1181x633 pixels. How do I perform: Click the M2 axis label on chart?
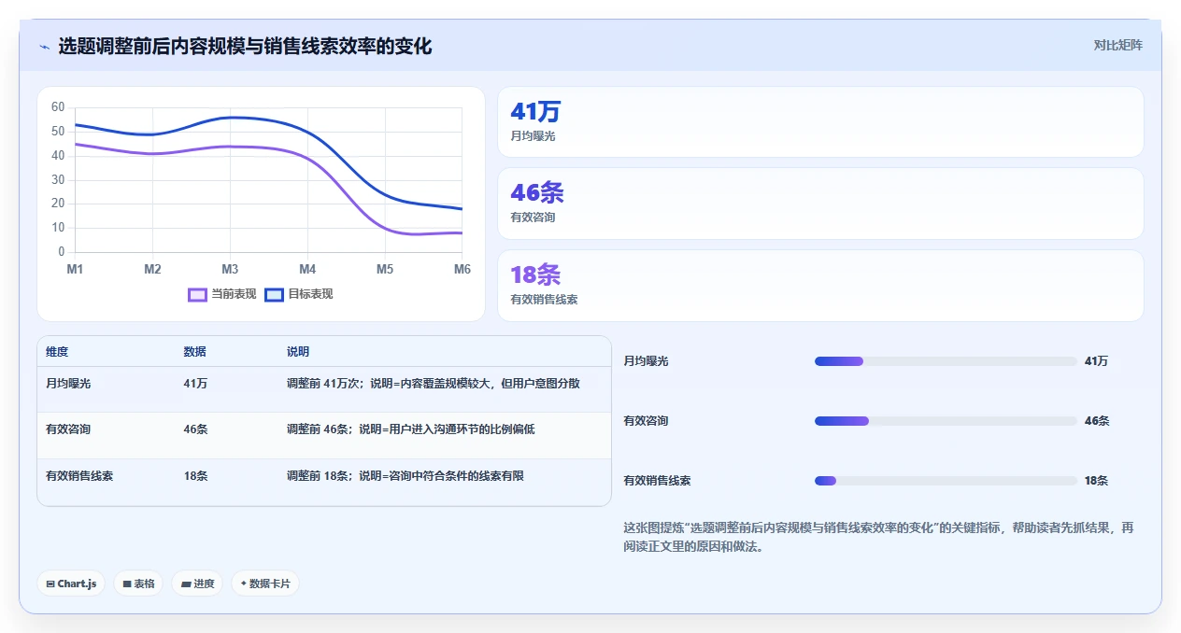(152, 269)
